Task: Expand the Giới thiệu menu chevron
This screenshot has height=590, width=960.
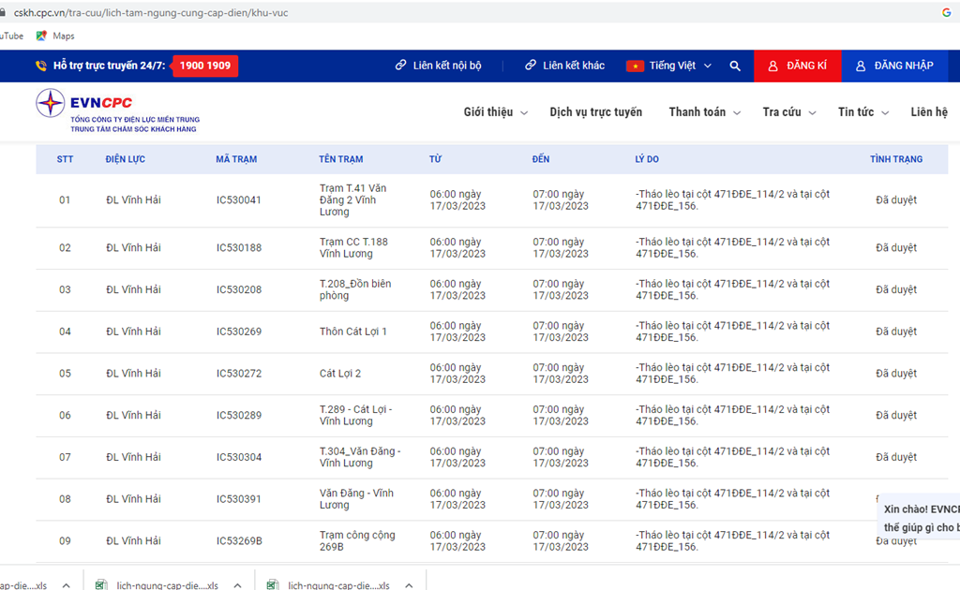Action: tap(524, 113)
